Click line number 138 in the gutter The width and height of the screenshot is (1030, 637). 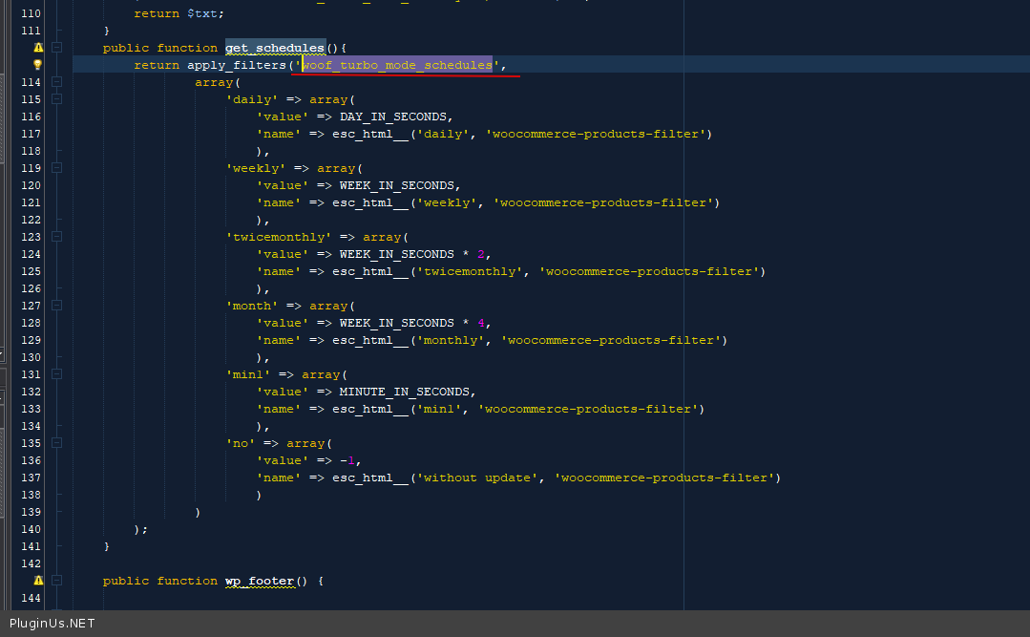[31, 495]
